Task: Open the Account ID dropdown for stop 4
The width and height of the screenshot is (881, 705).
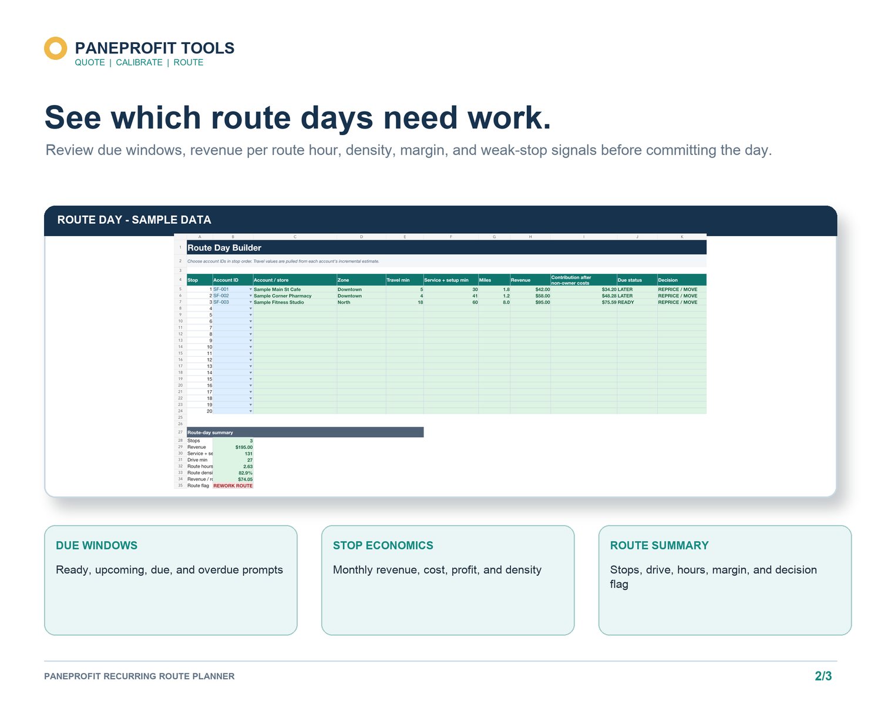Action: pos(251,308)
